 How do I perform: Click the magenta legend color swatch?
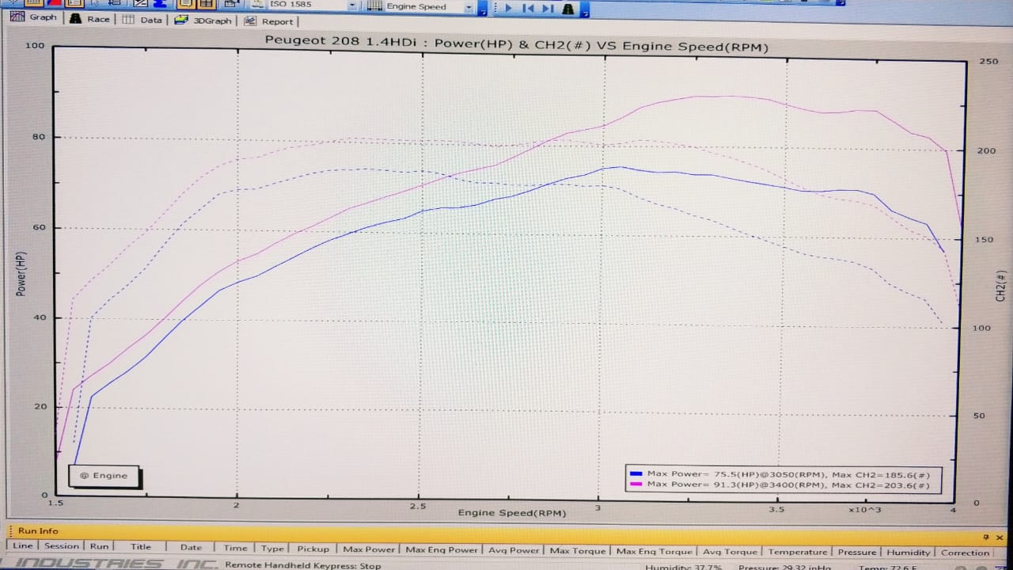point(635,484)
